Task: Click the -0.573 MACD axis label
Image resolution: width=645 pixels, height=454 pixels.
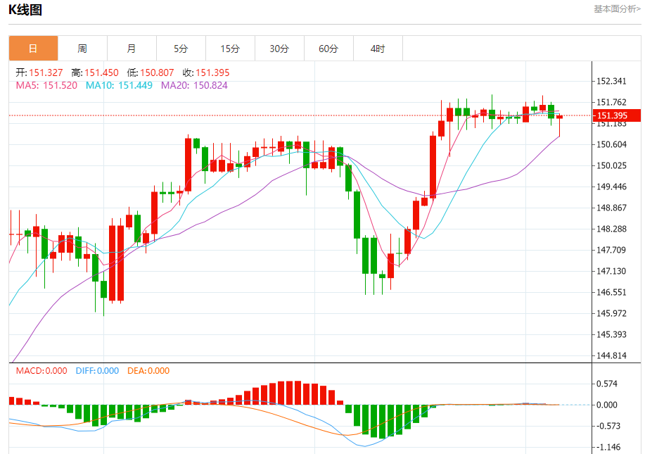Action: click(608, 426)
